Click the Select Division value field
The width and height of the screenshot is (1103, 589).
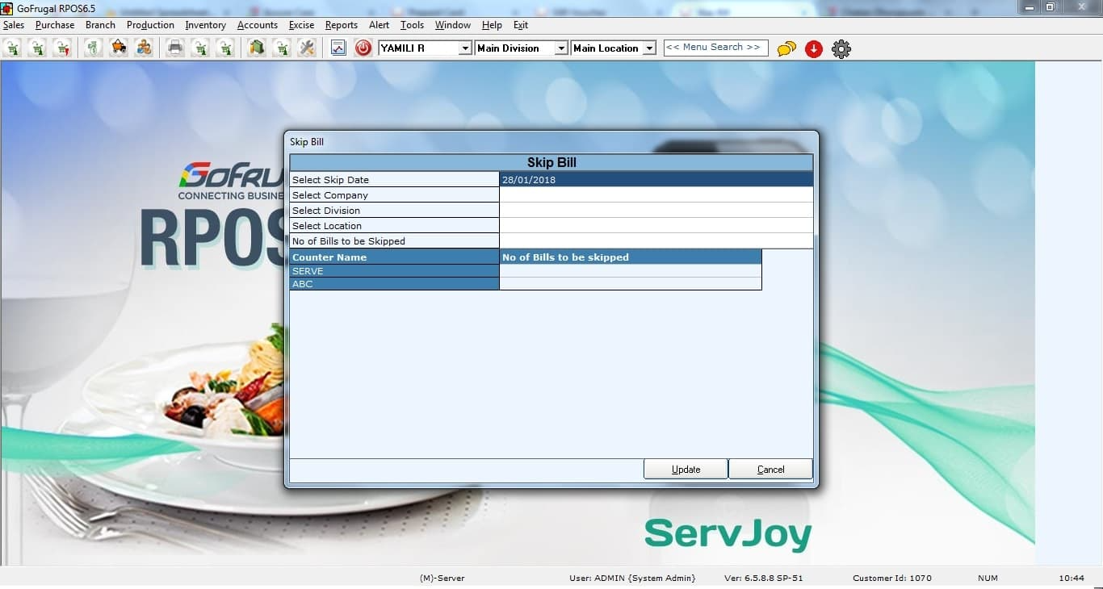point(656,211)
